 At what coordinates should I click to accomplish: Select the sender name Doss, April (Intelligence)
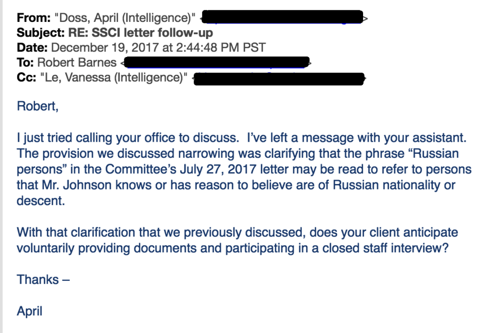pos(125,18)
